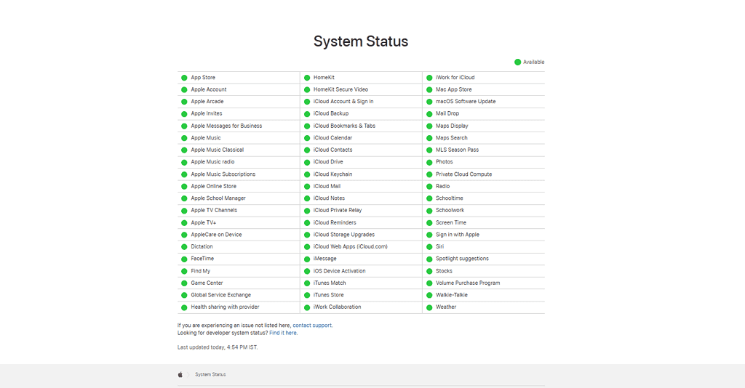
Task: Click the green dot beside Stocks
Action: point(429,271)
